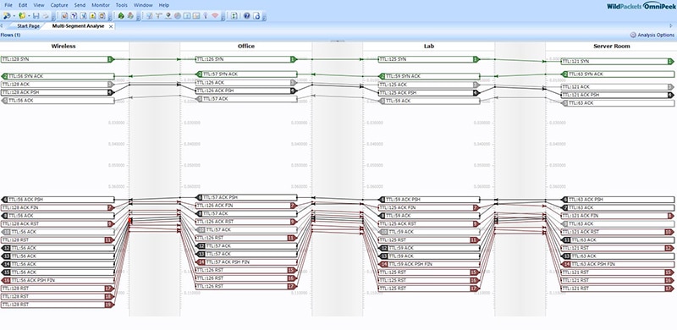Select the Wireless TTL:128 SYN packet

click(57, 59)
